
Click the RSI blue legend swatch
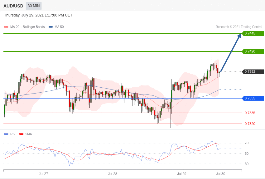pos(6,134)
